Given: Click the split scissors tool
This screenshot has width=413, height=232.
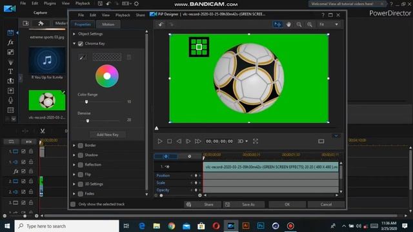Looking at the screenshot, I should (x=43, y=131).
